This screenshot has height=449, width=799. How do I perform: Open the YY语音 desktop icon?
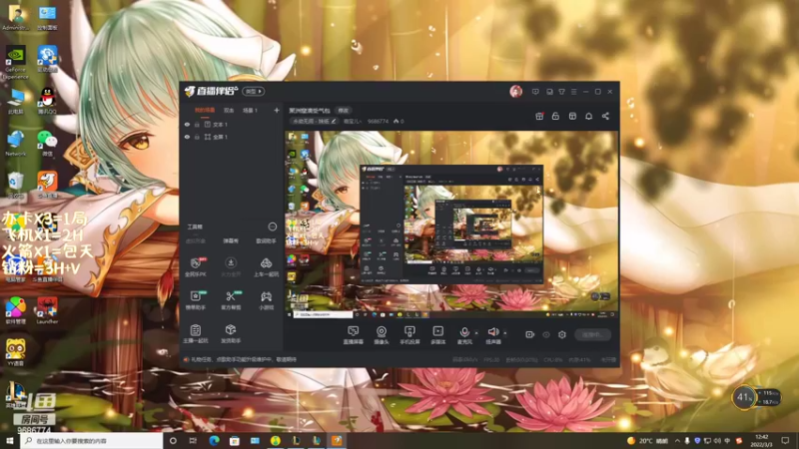16,351
